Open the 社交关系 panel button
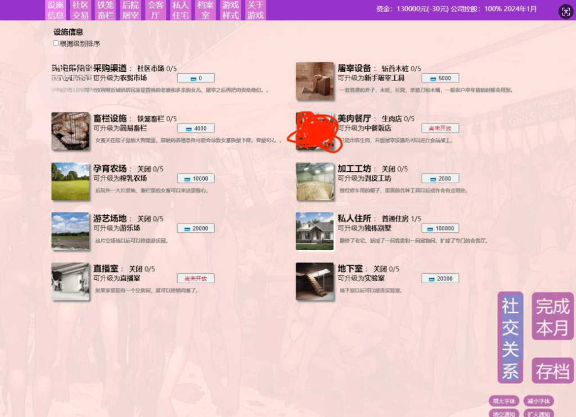The height and width of the screenshot is (417, 576). (x=510, y=338)
